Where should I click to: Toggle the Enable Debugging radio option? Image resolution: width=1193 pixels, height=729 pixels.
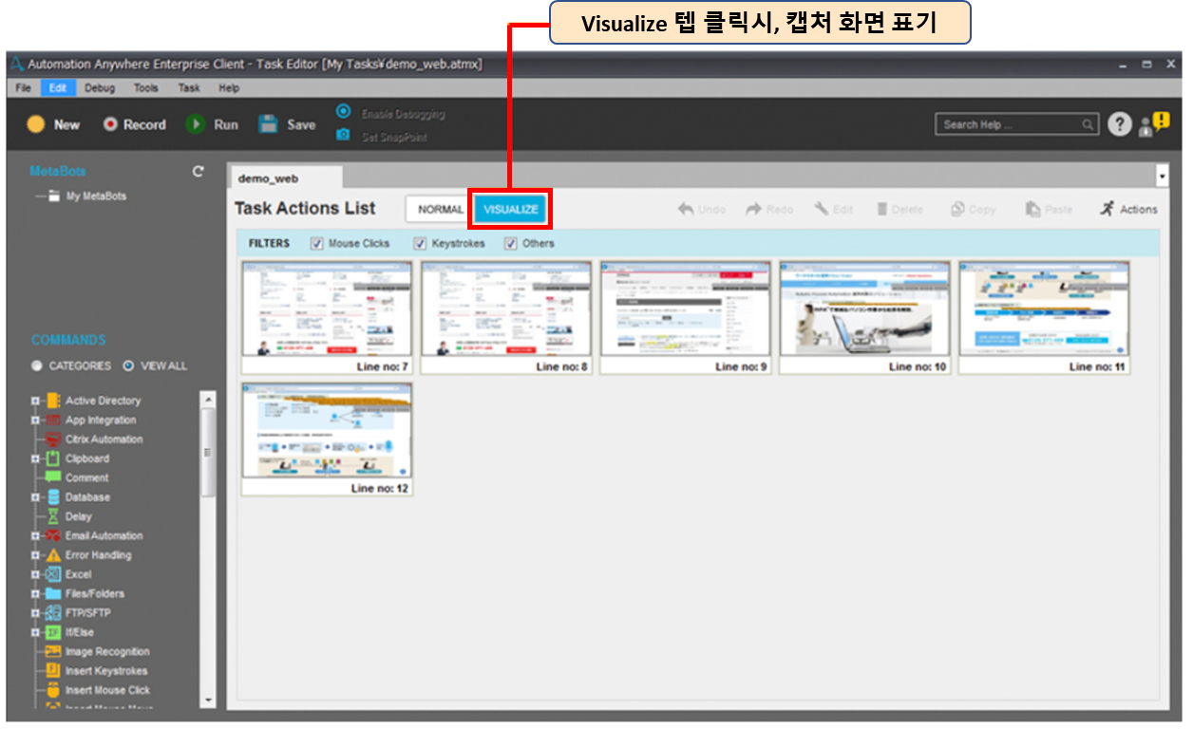point(343,111)
